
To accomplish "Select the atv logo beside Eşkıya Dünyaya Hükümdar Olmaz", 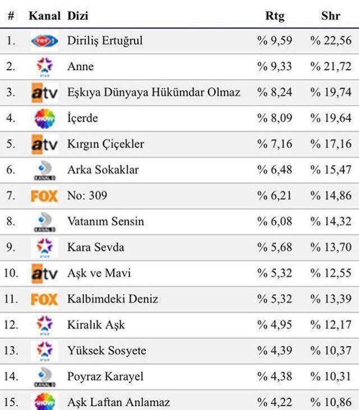I will point(44,92).
